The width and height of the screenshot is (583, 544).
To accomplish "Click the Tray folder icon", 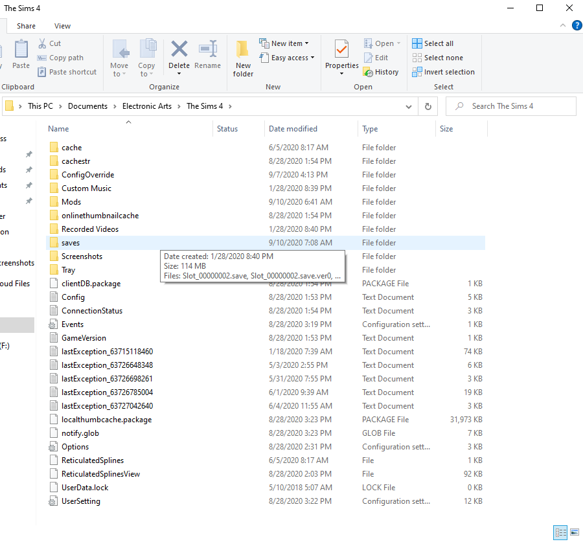I will tap(54, 269).
